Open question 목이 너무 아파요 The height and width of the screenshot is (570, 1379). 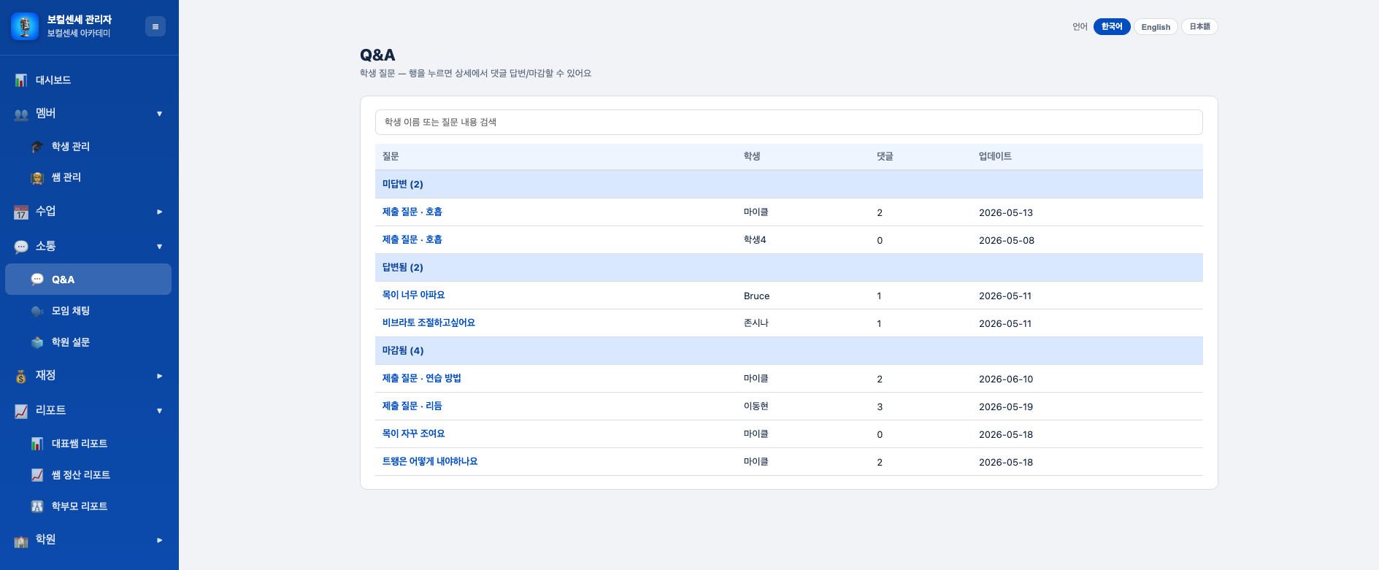pyautogui.click(x=413, y=295)
